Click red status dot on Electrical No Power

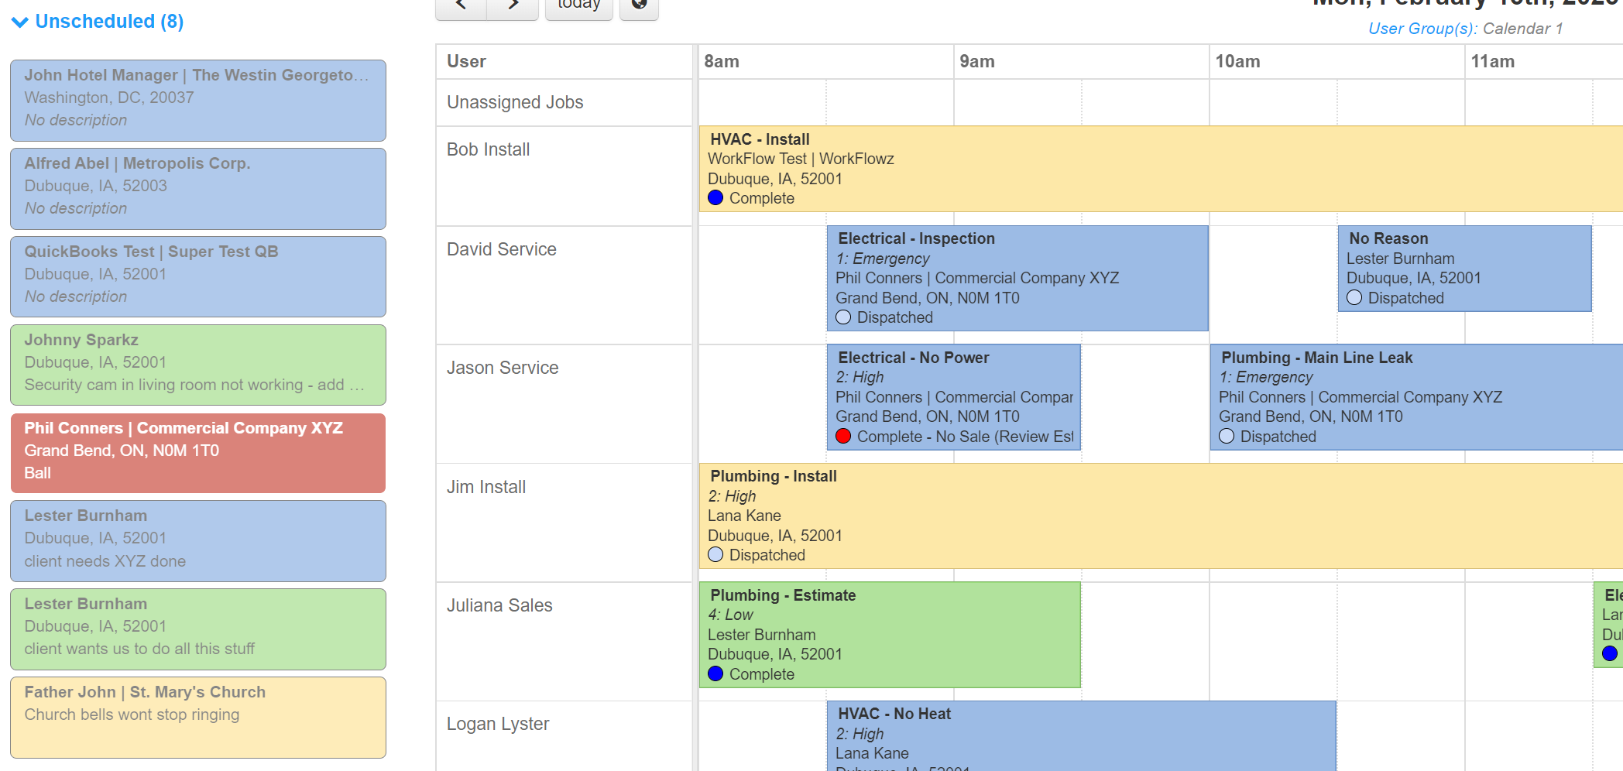click(x=843, y=437)
